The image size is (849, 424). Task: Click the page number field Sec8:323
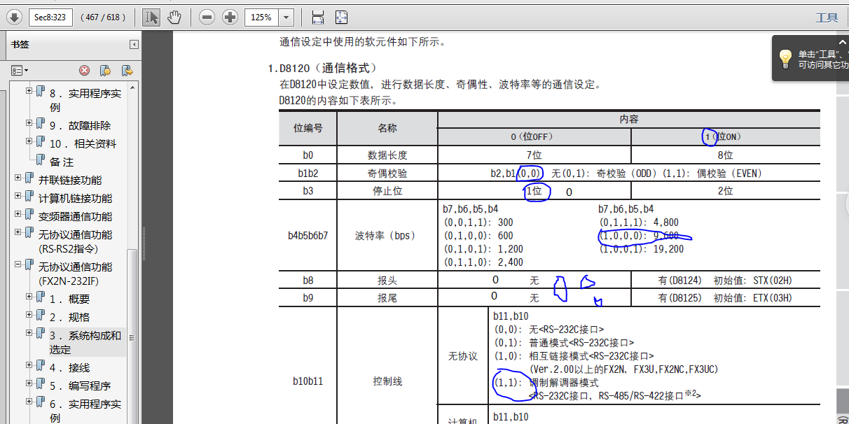[x=50, y=17]
